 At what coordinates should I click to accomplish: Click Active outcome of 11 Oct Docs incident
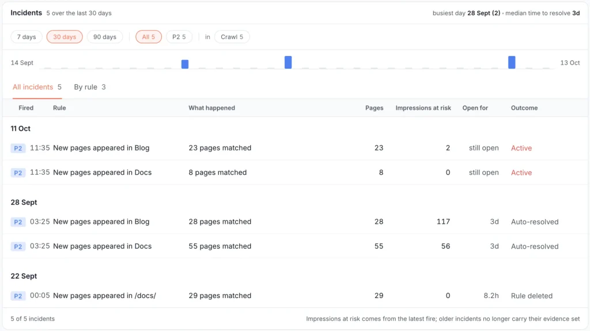click(521, 172)
